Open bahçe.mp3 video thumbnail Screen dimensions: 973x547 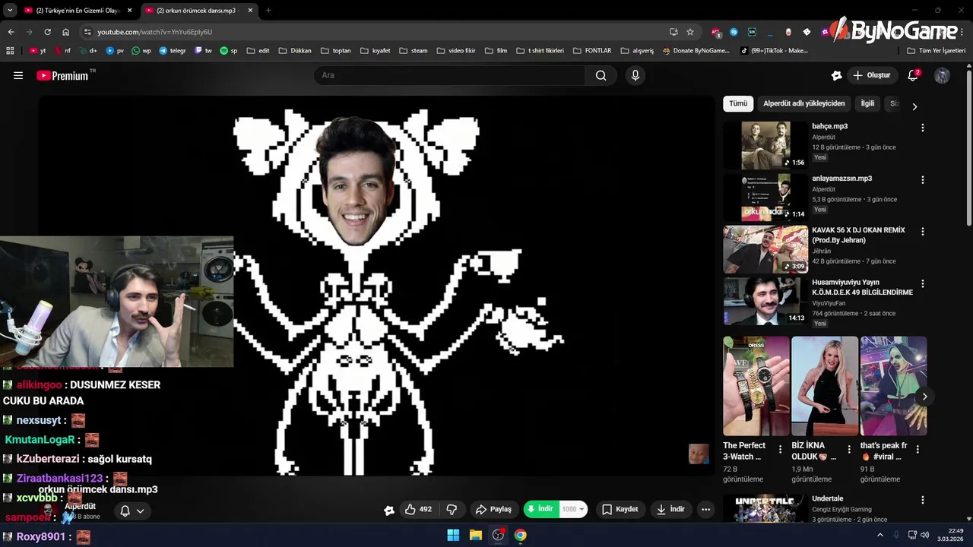pos(765,145)
